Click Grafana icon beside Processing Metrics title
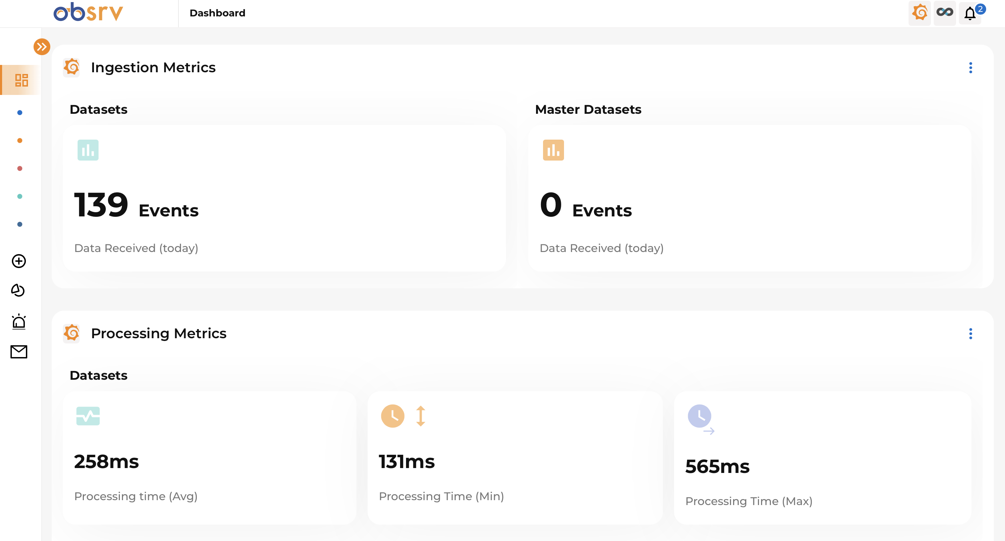This screenshot has height=541, width=1005. (x=72, y=333)
